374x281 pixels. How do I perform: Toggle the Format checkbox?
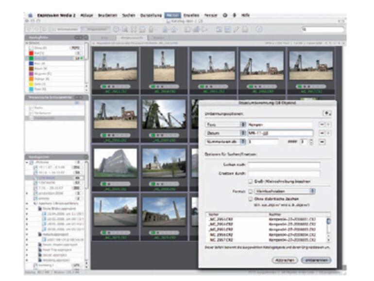pos(251,191)
